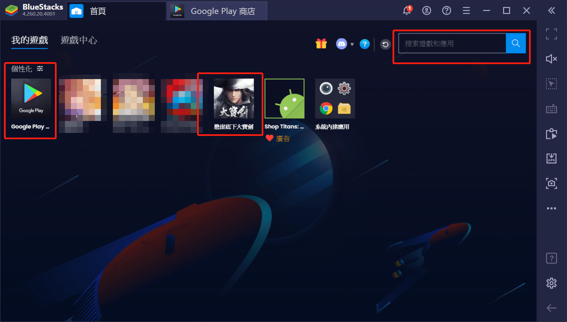Open the sidebar help guide icon
Viewport: 567px width, 322px height.
click(551, 258)
